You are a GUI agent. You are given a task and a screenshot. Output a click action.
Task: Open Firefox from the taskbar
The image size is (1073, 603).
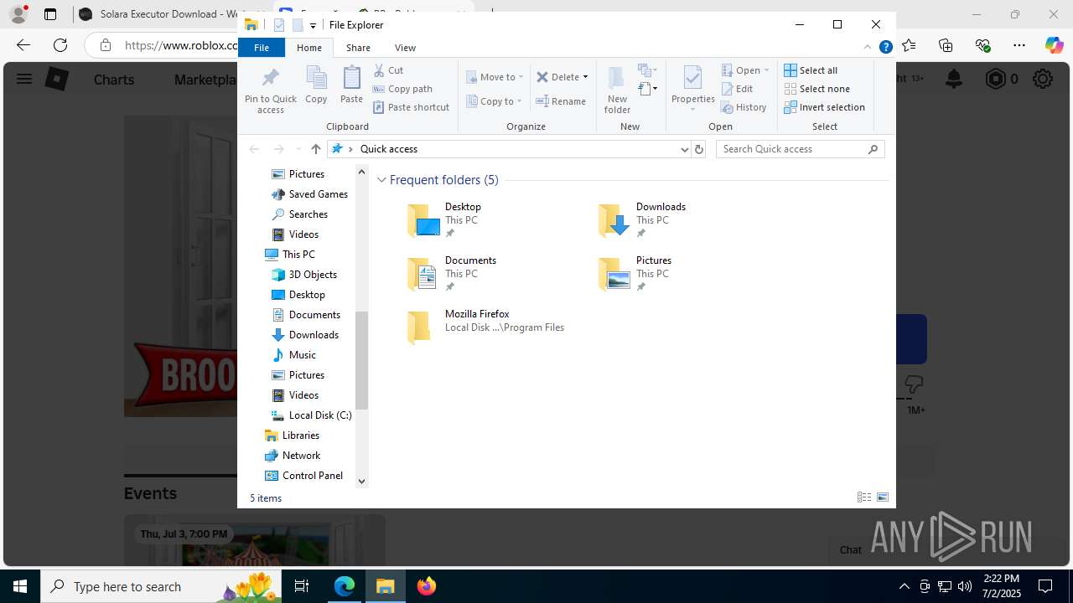pyautogui.click(x=427, y=586)
